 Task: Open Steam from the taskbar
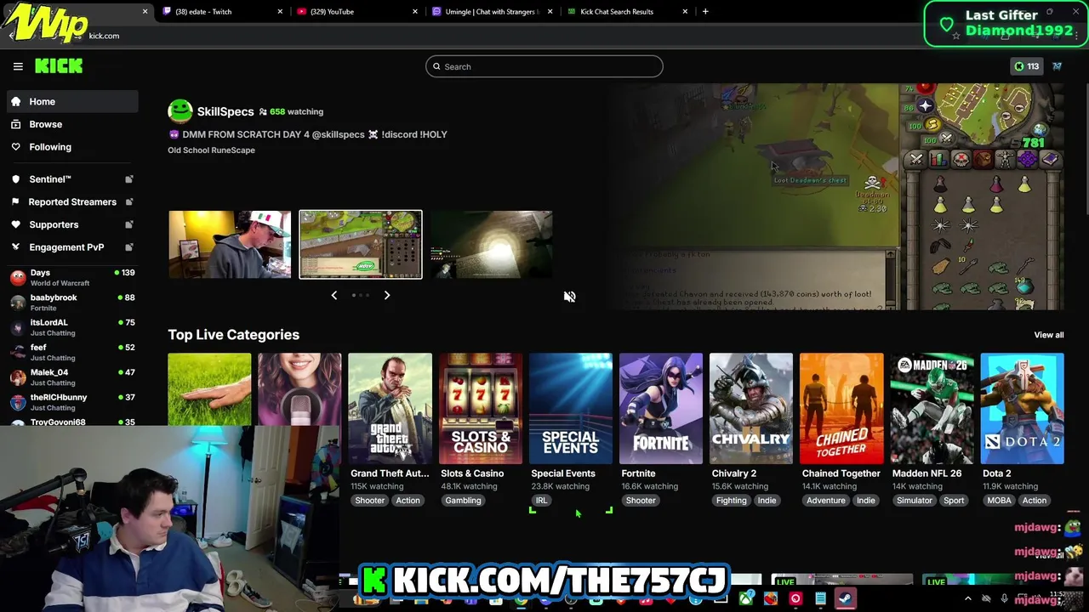[845, 598]
